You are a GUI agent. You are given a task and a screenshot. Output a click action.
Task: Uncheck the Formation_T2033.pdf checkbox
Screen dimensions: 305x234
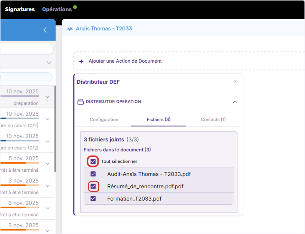point(93,199)
